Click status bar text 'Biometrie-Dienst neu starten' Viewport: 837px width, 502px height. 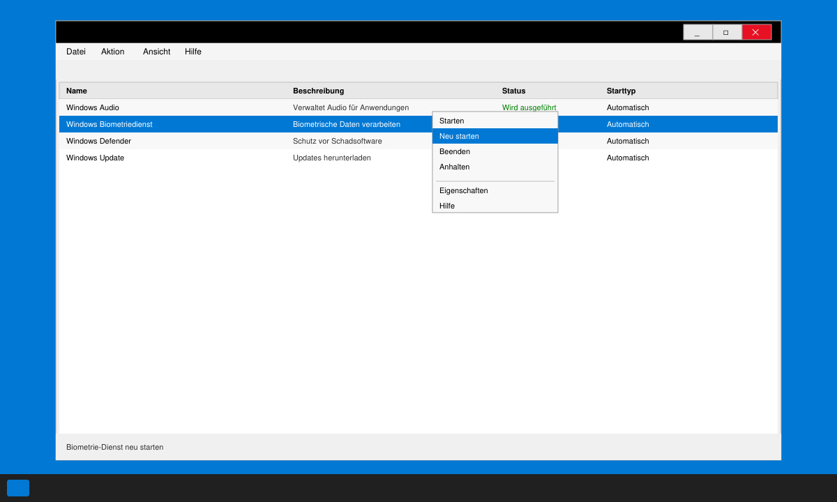click(x=115, y=447)
